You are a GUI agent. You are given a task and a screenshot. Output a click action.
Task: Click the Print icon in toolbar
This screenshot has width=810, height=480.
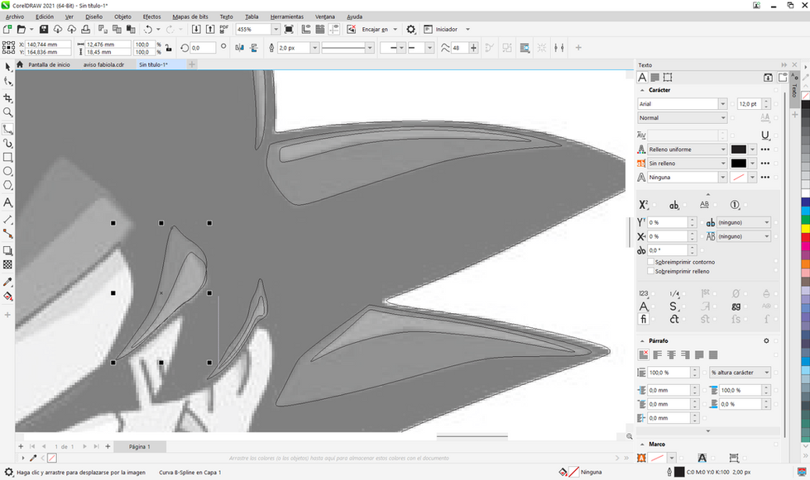[x=86, y=30]
